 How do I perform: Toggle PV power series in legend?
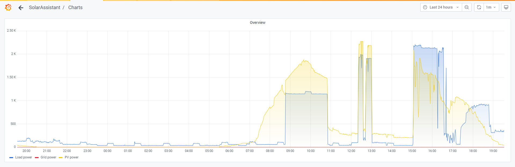tap(72, 157)
